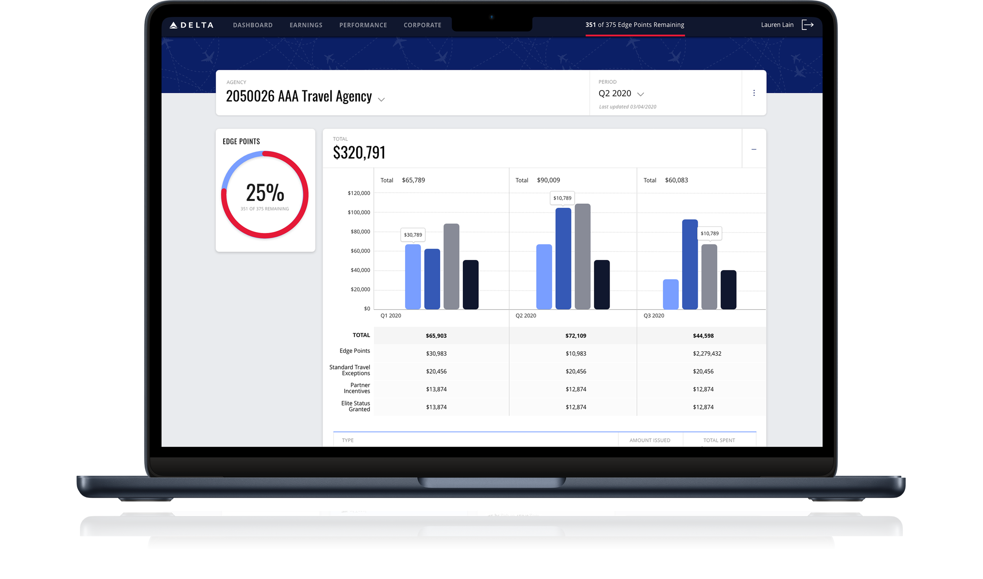Switch to the Earnings tab

click(306, 25)
